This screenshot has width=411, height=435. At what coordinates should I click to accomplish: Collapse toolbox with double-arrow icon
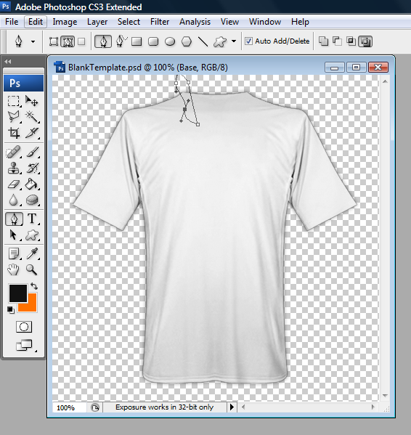coord(8,62)
